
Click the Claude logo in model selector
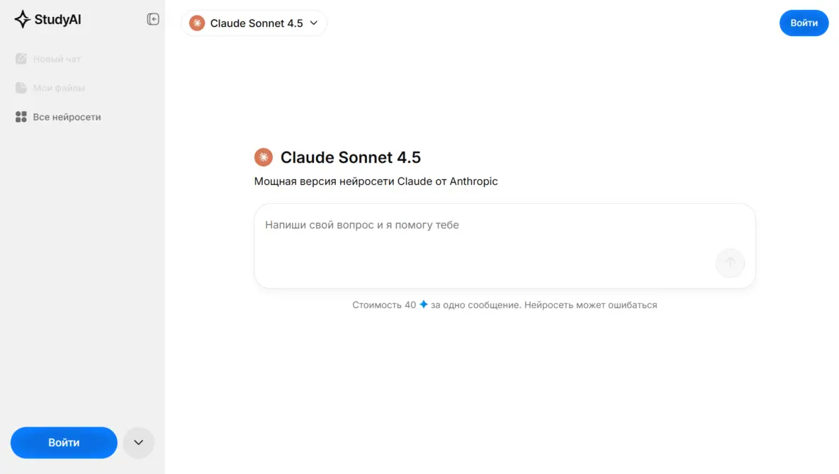pos(197,23)
